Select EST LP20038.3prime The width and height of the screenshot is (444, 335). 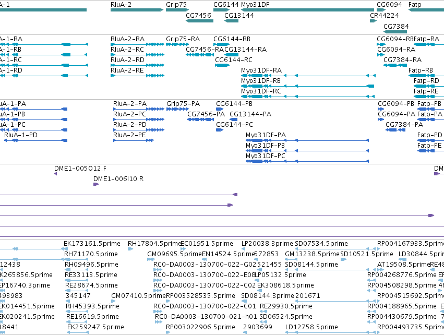pos(267,244)
